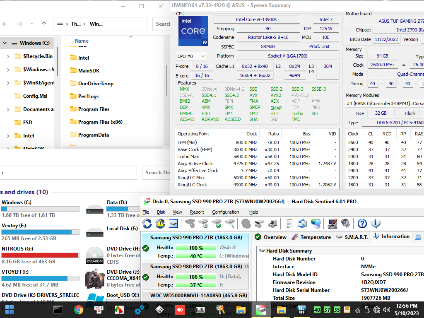Click the monitor with pen toolbar icon
The height and width of the screenshot is (318, 424).
tap(332, 224)
